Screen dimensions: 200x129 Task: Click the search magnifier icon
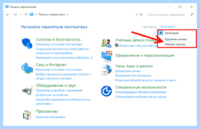[x=192, y=15]
